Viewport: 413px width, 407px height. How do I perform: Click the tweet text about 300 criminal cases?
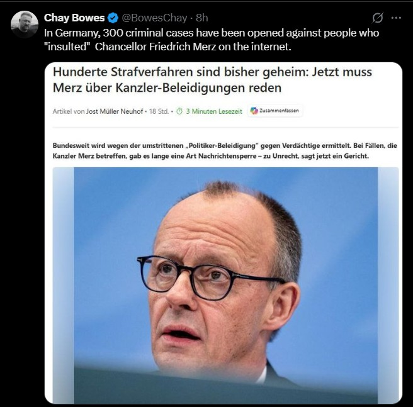[212, 40]
